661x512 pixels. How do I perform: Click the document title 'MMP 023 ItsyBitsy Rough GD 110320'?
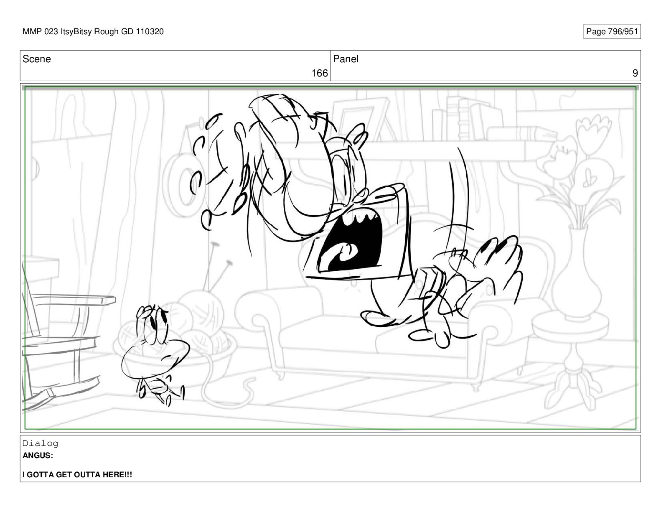point(93,31)
